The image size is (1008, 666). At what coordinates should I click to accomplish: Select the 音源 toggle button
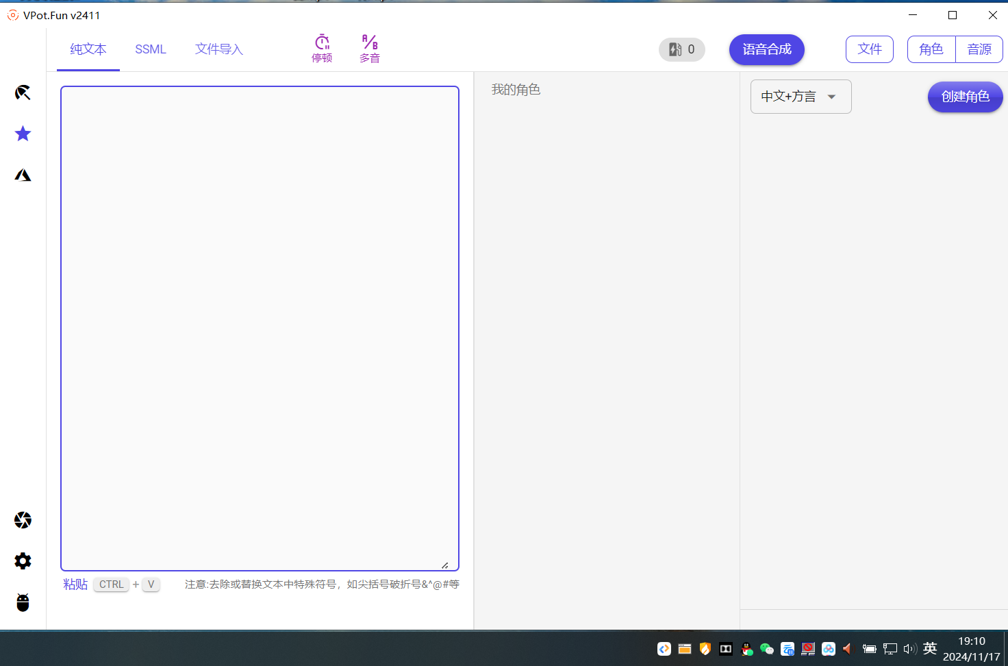(979, 49)
